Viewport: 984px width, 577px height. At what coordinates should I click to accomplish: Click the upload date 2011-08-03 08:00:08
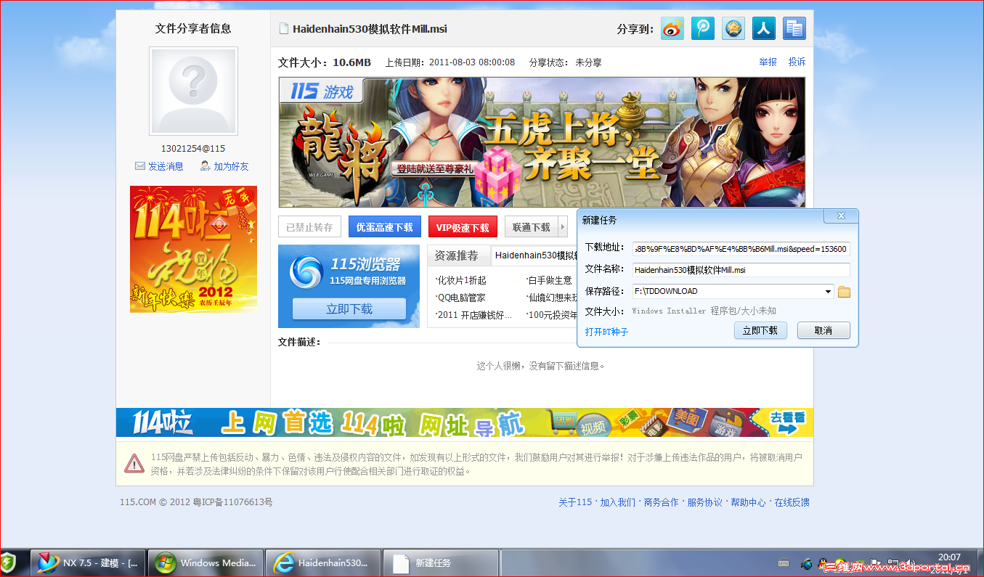point(472,62)
